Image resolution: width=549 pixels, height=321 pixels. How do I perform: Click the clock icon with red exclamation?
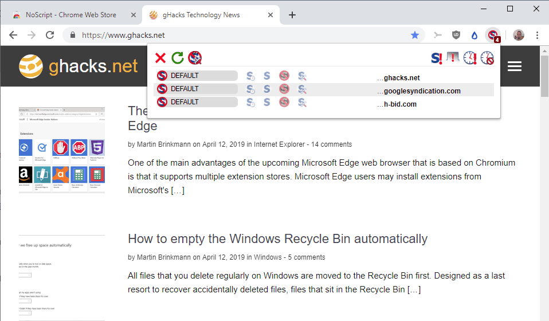click(470, 57)
